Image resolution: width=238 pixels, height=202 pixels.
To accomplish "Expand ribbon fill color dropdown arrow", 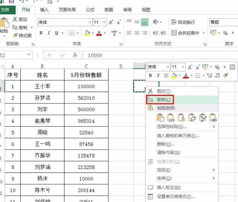I will click(93, 33).
